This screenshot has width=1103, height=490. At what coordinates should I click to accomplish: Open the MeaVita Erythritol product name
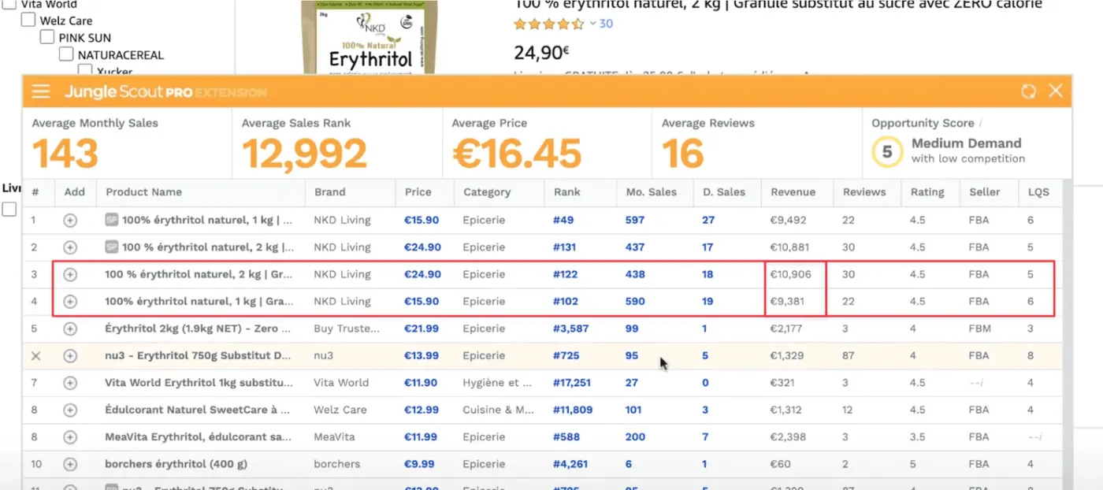(x=199, y=437)
